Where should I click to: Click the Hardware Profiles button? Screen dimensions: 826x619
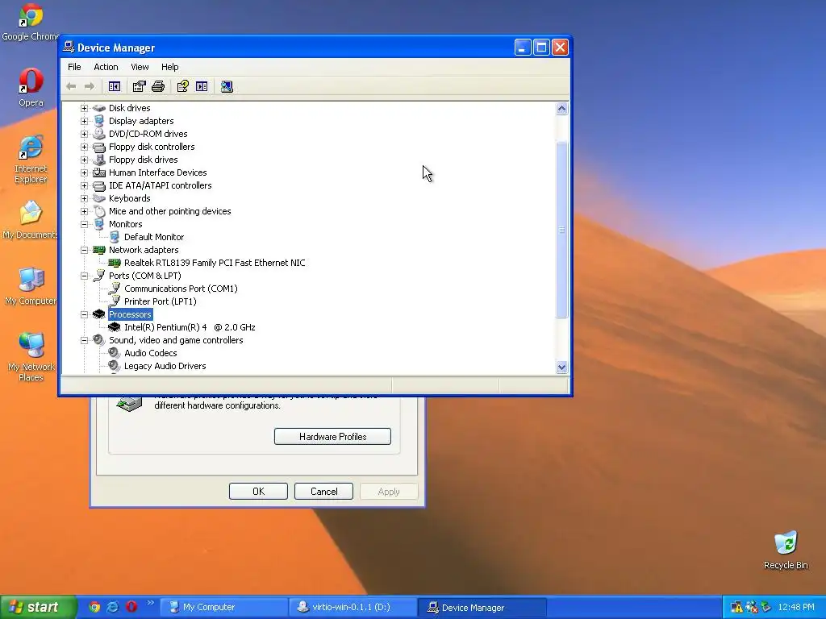(332, 436)
